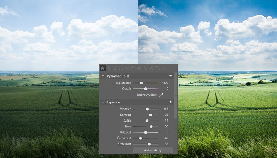Click the Teplota bílé value 4600

(165, 83)
